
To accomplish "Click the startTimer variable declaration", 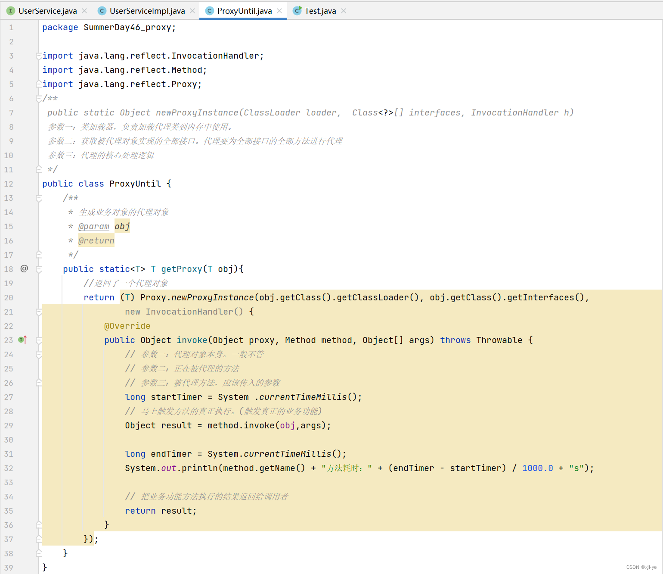I will (177, 397).
